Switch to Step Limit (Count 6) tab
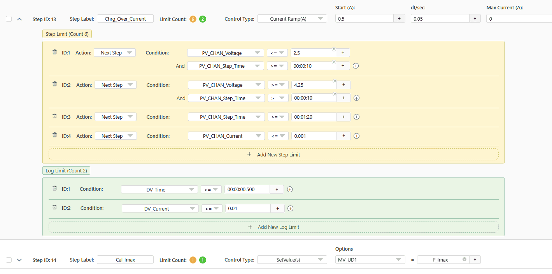The height and width of the screenshot is (274, 552). [x=67, y=34]
